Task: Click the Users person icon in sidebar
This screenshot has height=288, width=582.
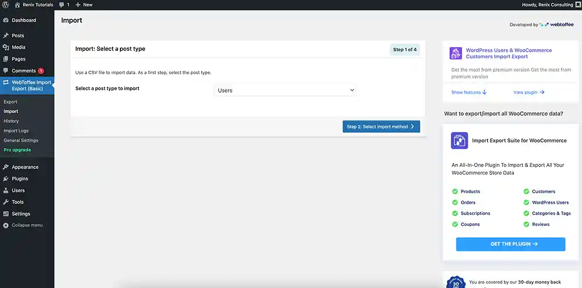Action: [6, 190]
